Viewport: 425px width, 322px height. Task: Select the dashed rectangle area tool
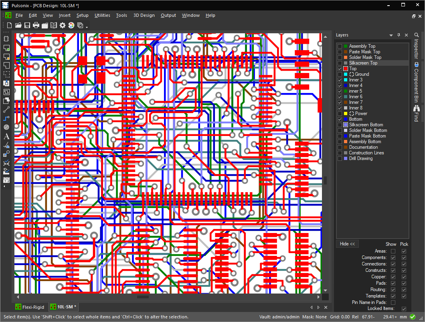coord(6,74)
